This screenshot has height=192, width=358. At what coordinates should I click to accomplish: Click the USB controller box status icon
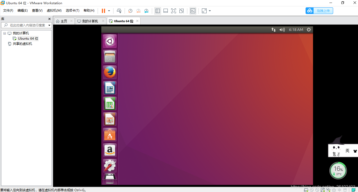click(x=345, y=190)
